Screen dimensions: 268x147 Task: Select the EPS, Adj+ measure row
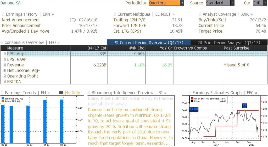(134, 54)
